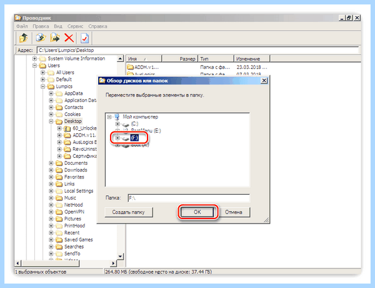375x288 pixels.
Task: Sort by the Размер column header
Action: (180, 59)
